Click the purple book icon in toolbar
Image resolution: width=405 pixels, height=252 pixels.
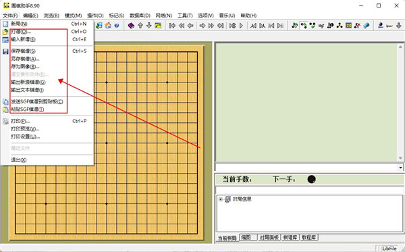[131, 26]
